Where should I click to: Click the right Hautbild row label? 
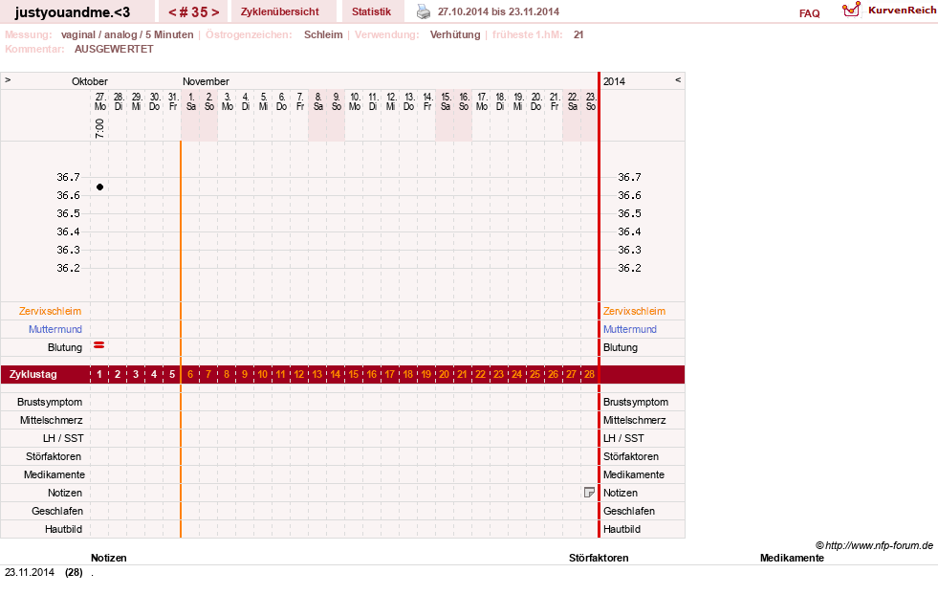[622, 529]
